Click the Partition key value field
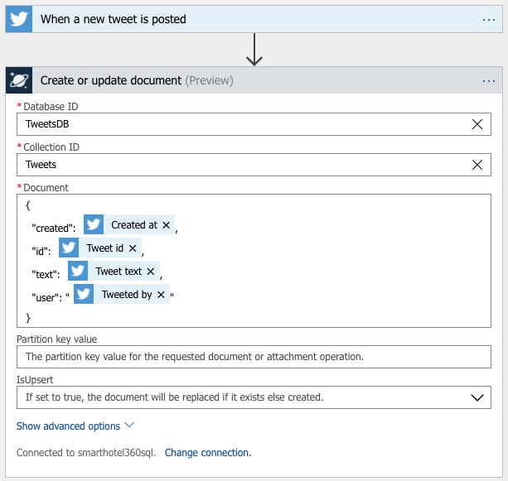Viewport: 508px width, 481px height. tap(254, 357)
